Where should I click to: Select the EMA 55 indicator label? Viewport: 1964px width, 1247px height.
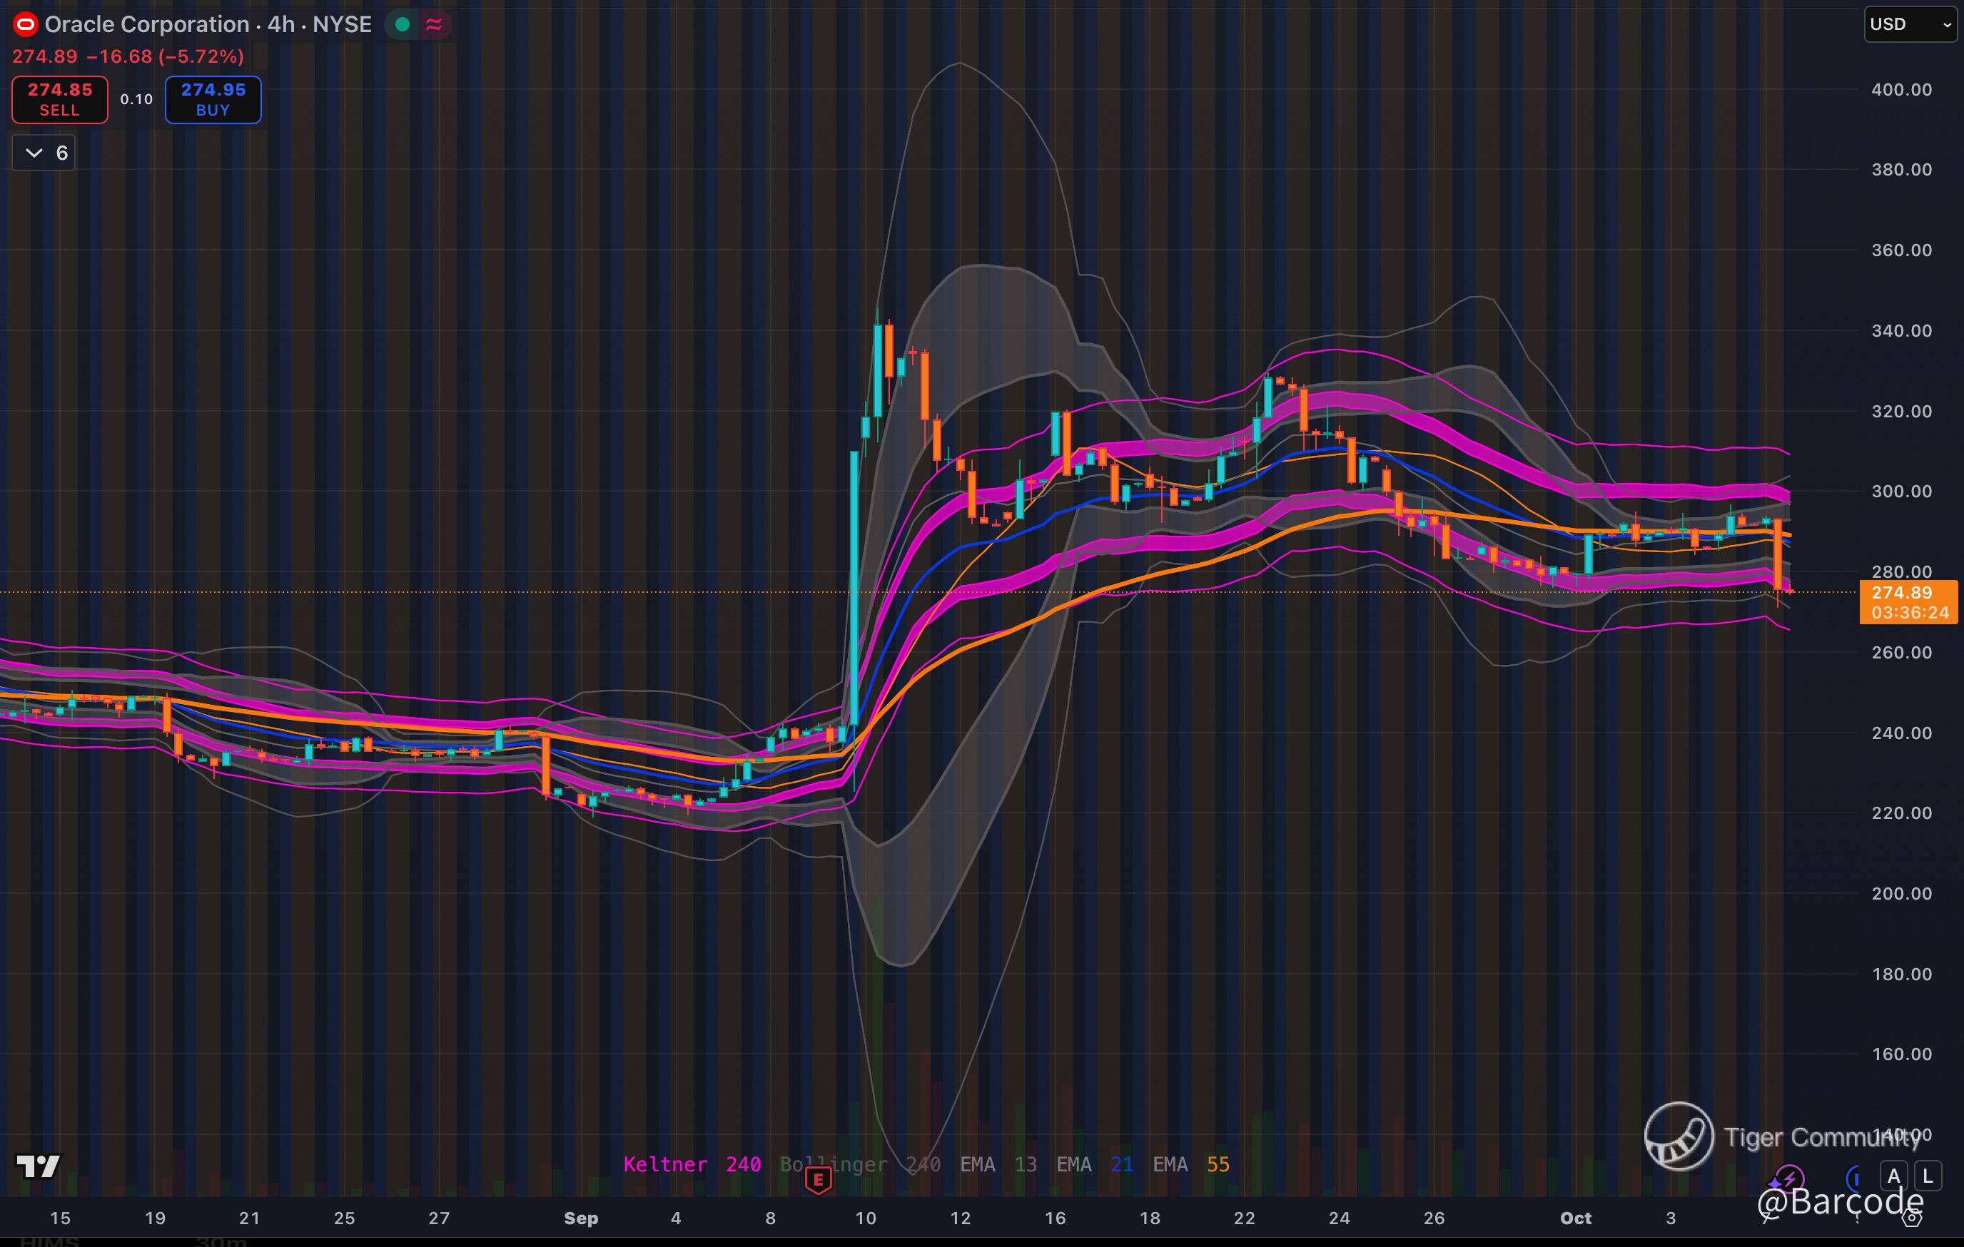pyautogui.click(x=1191, y=1164)
